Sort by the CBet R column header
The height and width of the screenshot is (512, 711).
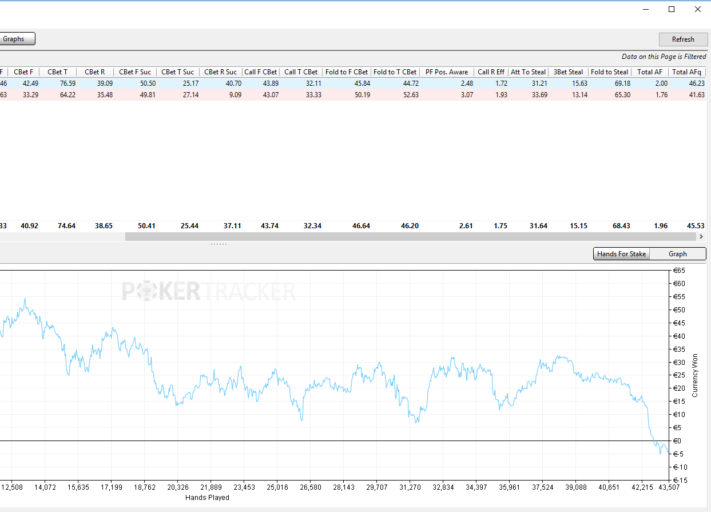[x=95, y=72]
